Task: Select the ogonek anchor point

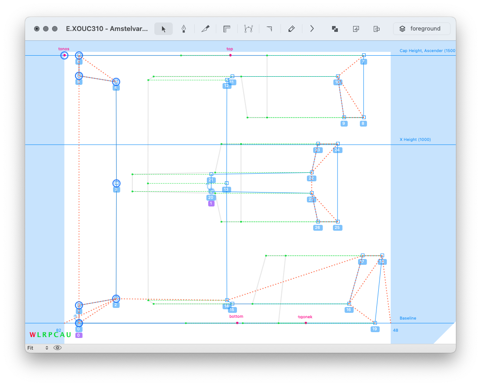Action: (x=306, y=323)
